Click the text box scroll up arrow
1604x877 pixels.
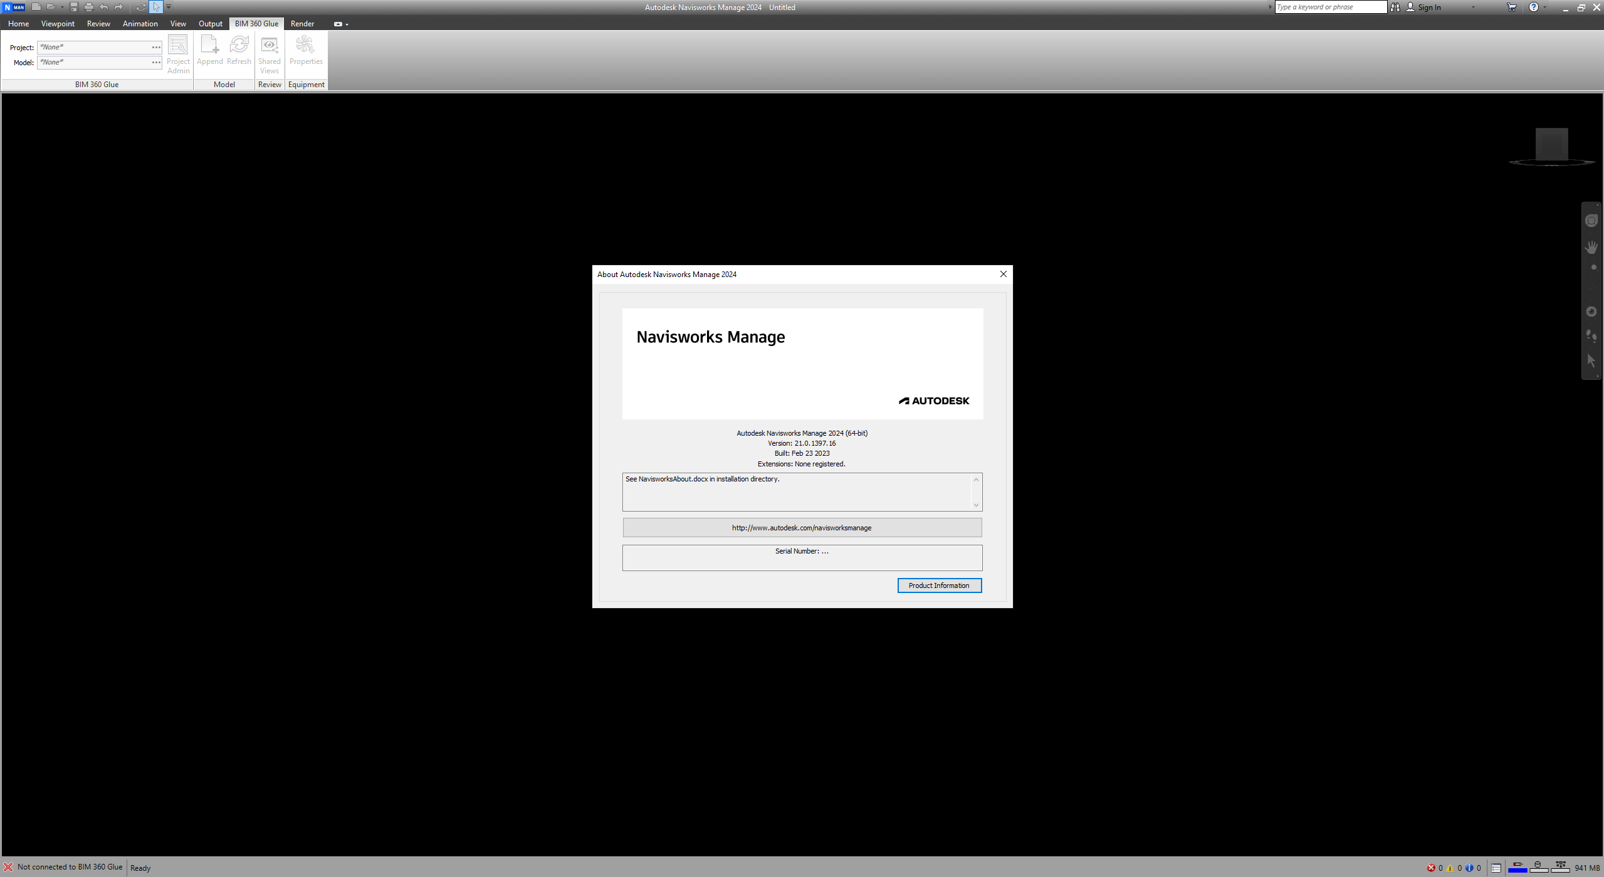[975, 480]
